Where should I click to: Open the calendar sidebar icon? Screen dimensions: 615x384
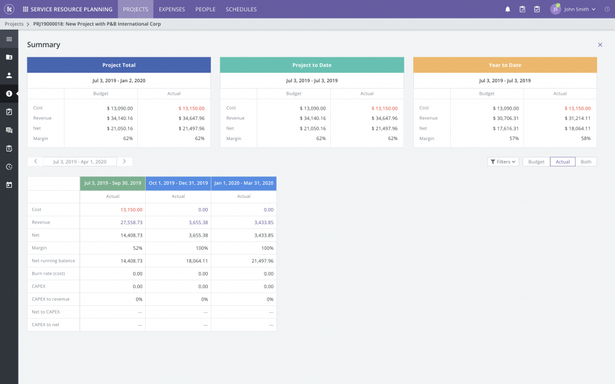[9, 185]
